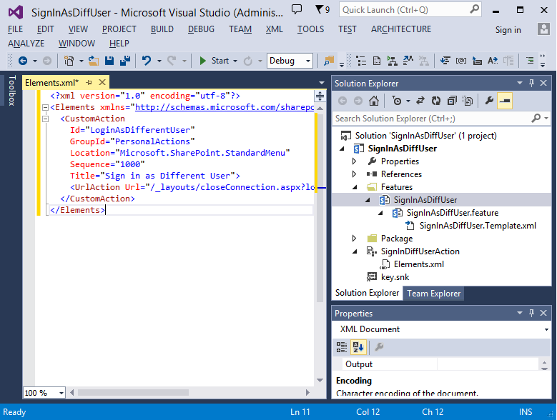Screen dimensions: 557x420
Task: Open the FILE menu
Action: click(15, 29)
